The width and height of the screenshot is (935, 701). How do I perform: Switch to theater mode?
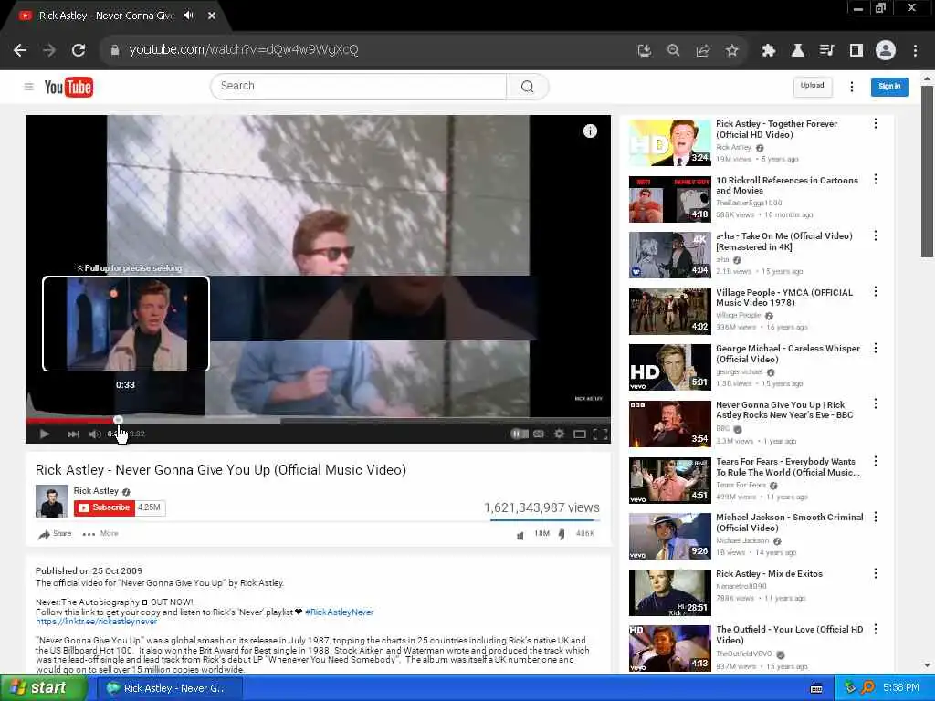(x=580, y=434)
